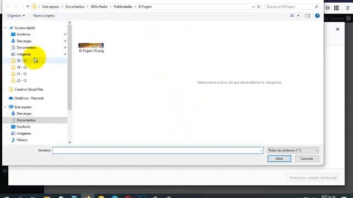Click sidebar scrollbar up arrow
353x198 pixels.
pos(69,23)
